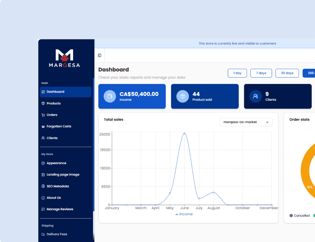Click the store live status banner text
This screenshot has height=242, width=315.
pyautogui.click(x=237, y=43)
